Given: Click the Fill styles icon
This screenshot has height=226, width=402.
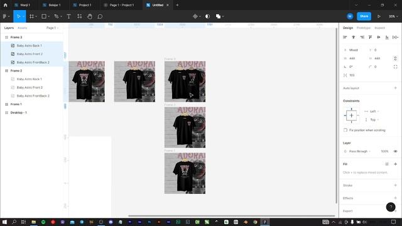Looking at the screenshot, I should 387,164.
